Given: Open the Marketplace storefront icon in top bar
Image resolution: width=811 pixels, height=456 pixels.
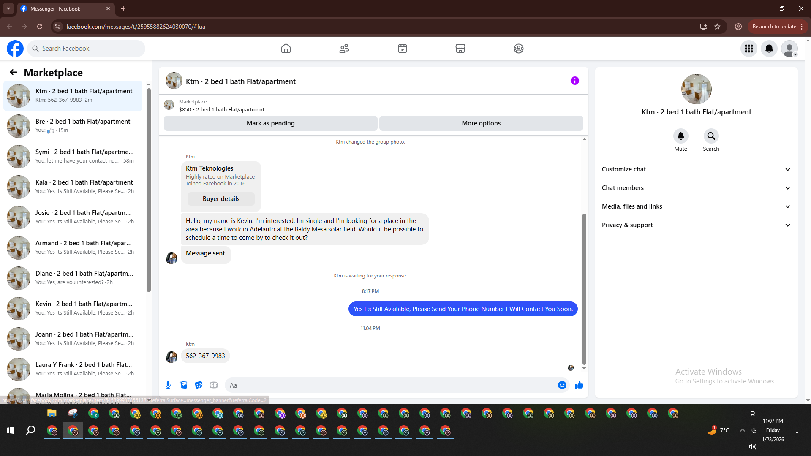Looking at the screenshot, I should [460, 49].
